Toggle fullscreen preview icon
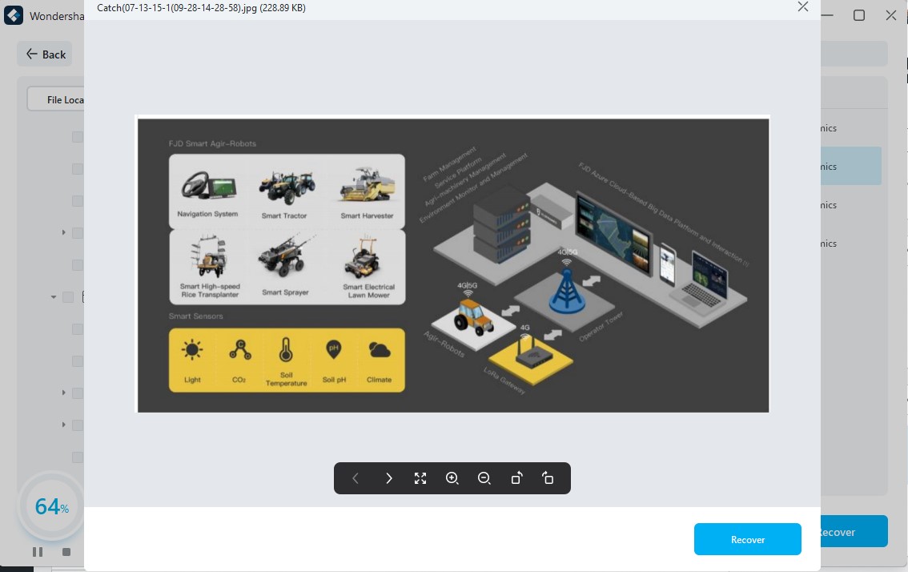This screenshot has height=572, width=908. pyautogui.click(x=420, y=478)
